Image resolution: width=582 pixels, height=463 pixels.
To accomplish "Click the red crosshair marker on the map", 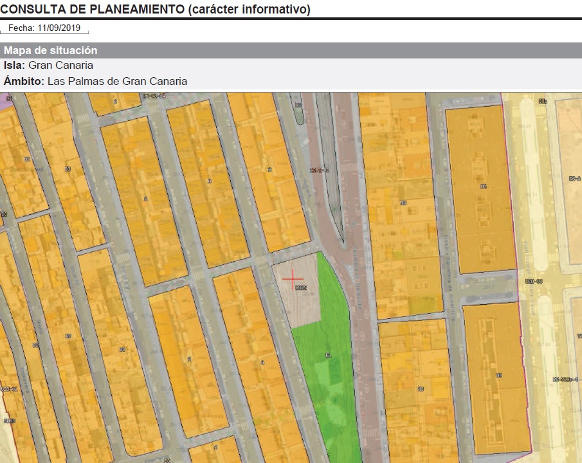I will [x=293, y=278].
